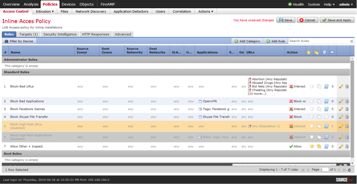Click the refresh icon in the pager bar
The width and height of the screenshot is (357, 184).
350,170
